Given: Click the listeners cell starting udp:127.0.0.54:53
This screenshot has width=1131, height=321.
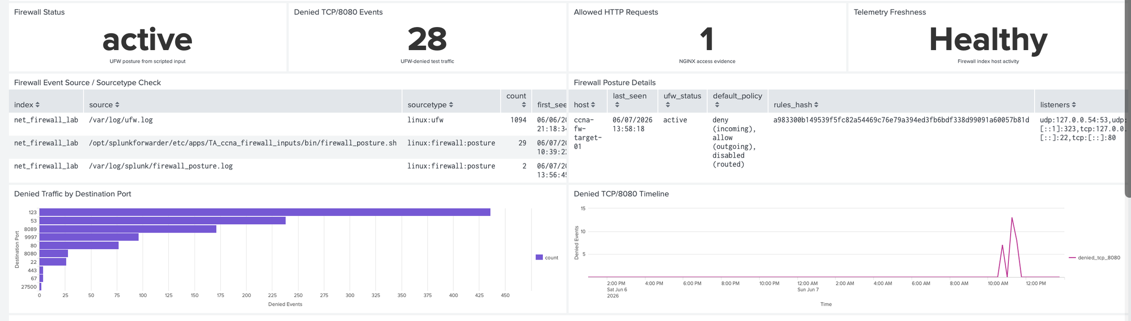Looking at the screenshot, I should click(1082, 129).
